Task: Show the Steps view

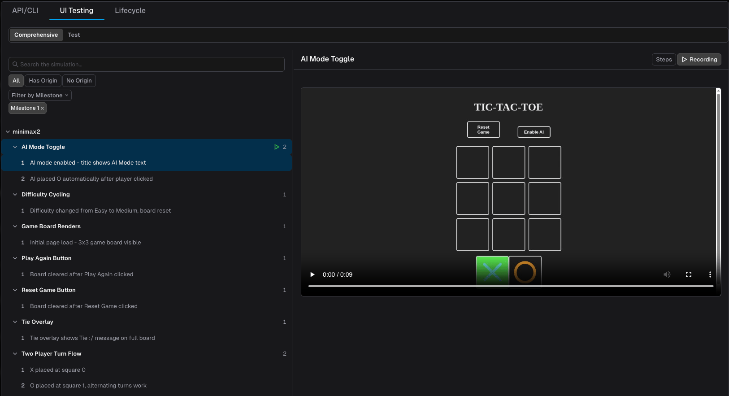Action: click(x=664, y=59)
